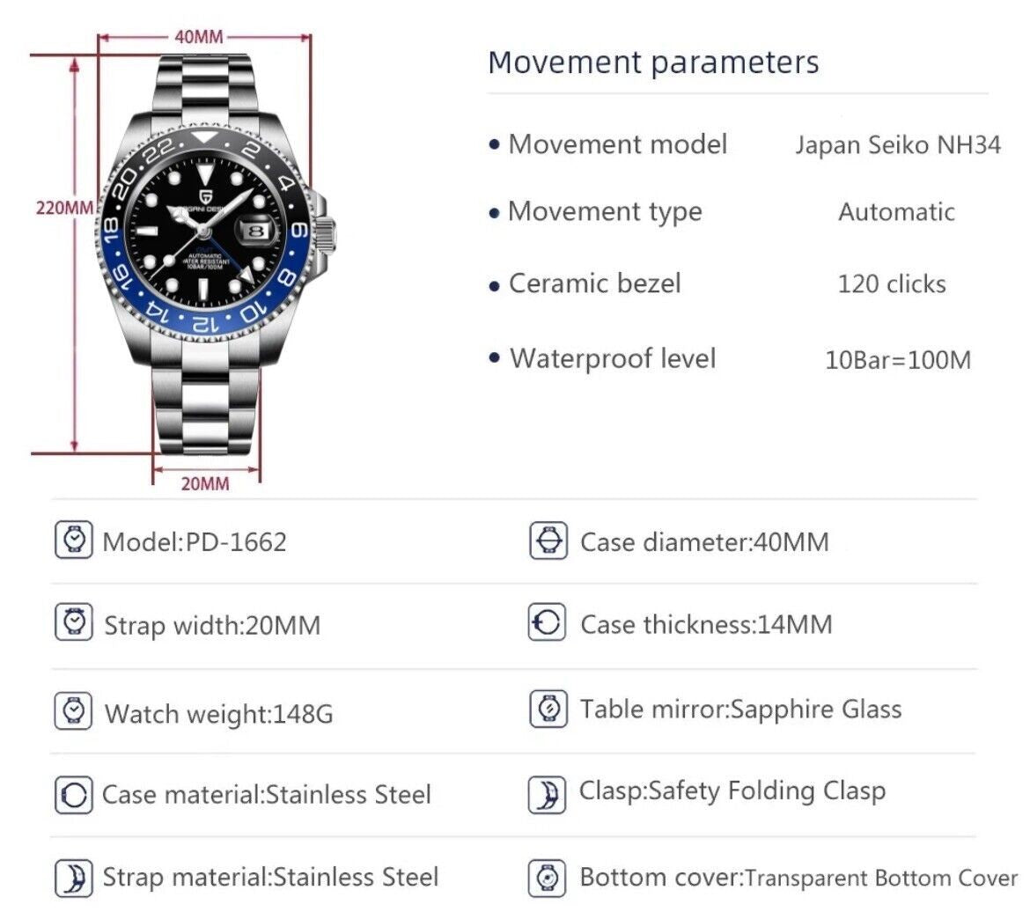Select the Japan Seiko NH34 text
The height and width of the screenshot is (912, 1030).
898,145
